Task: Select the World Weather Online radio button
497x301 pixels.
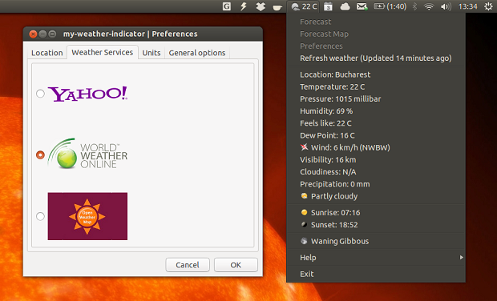Action: pos(40,155)
